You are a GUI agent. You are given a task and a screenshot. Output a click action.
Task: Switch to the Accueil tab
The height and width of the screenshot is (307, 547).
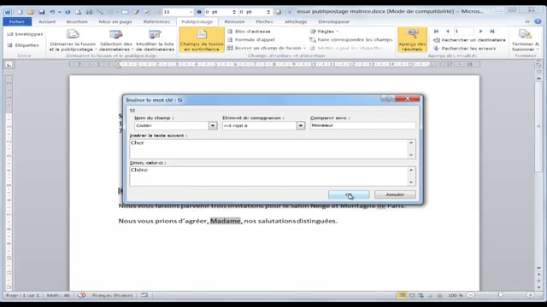(47, 21)
